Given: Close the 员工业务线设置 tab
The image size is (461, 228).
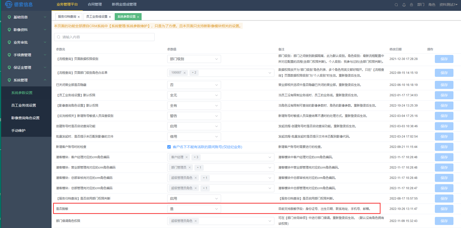Looking at the screenshot, I should pos(110,17).
